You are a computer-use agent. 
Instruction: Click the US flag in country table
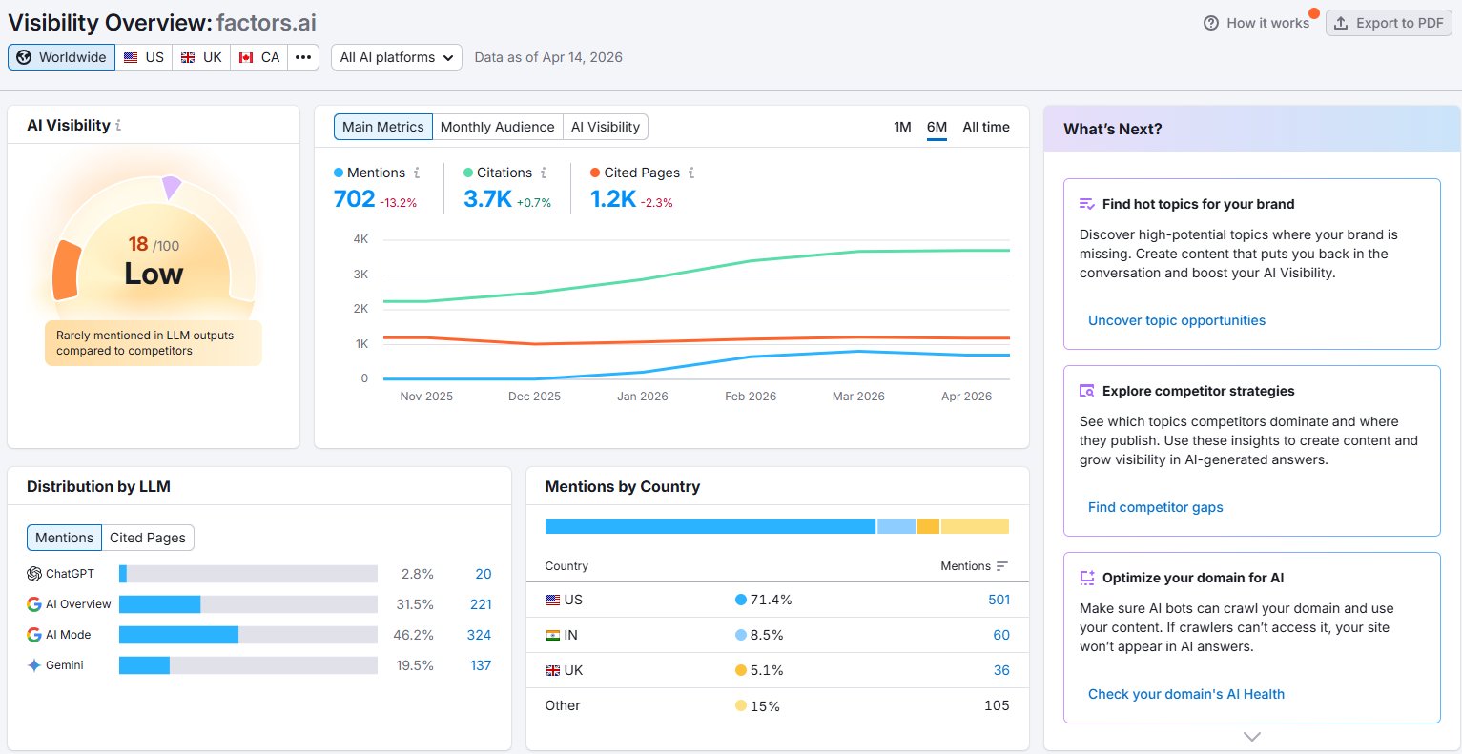[x=553, y=600]
